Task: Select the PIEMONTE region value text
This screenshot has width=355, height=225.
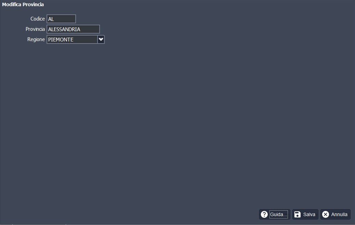Action: (61, 40)
